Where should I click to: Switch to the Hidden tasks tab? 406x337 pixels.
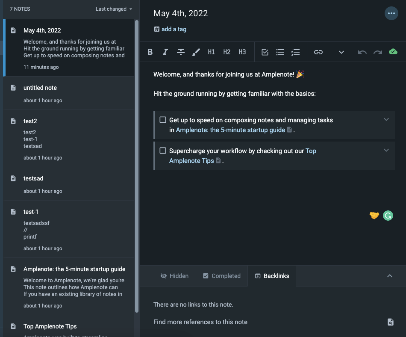coord(174,276)
